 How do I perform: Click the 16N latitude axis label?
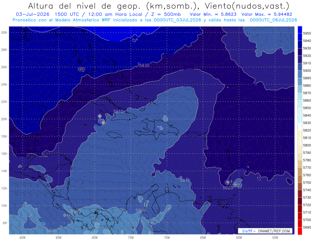point(4,154)
